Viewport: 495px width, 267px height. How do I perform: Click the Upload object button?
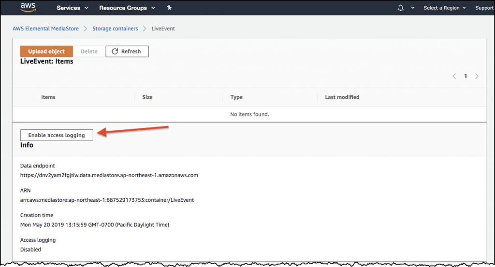[x=46, y=52]
